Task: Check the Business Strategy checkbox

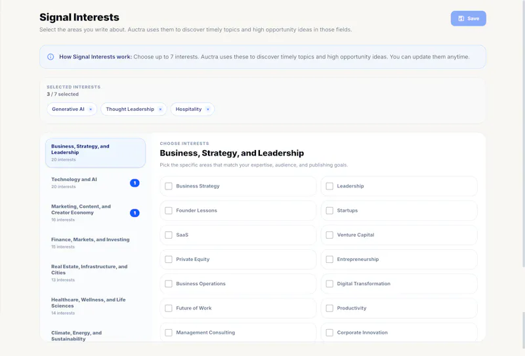Action: click(169, 186)
